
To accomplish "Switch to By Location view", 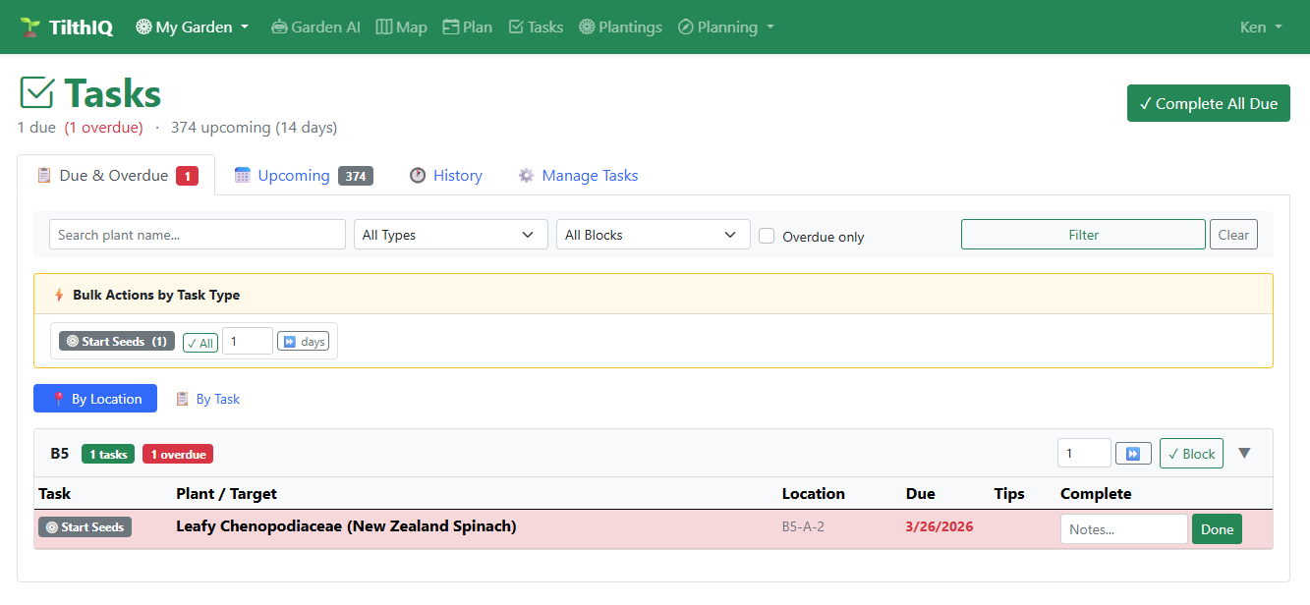I will coord(95,399).
